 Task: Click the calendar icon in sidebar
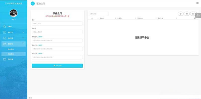5,32
